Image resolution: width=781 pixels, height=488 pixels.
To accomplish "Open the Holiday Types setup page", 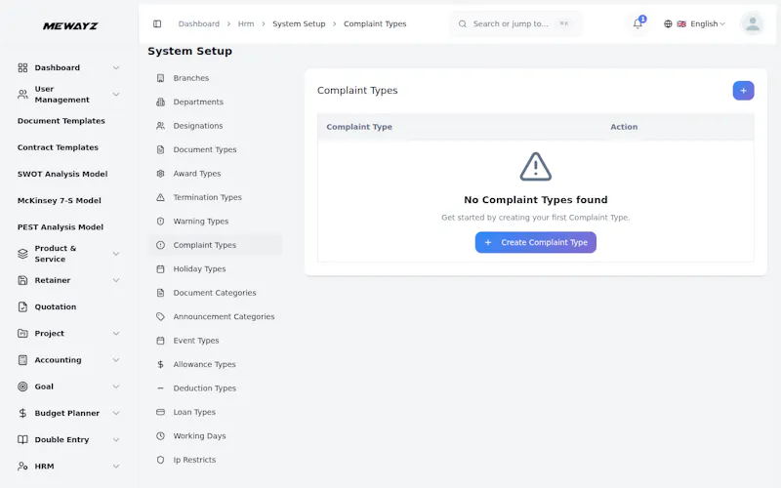I will click(199, 269).
